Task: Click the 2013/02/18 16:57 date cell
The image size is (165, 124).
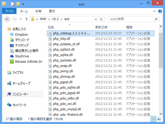Action: tap(108, 33)
